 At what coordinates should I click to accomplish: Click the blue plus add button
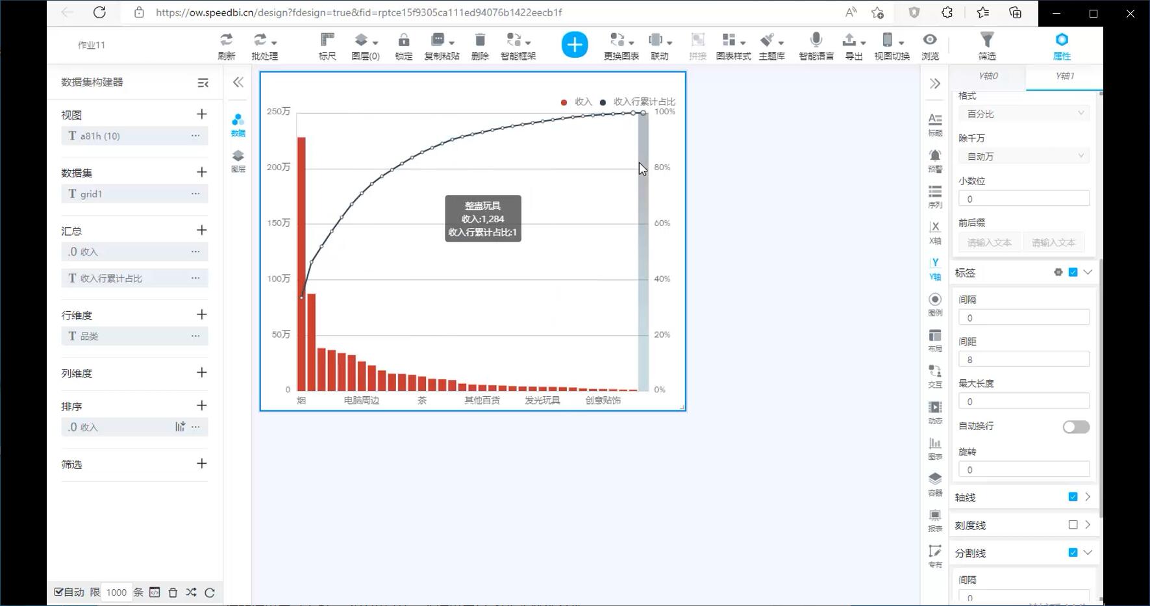(x=574, y=45)
